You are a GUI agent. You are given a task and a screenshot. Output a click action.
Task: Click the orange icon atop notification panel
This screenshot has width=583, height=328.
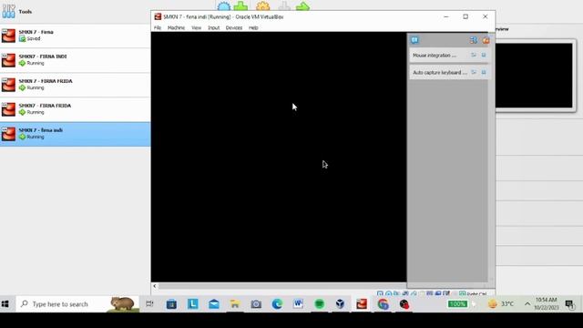[486, 40]
